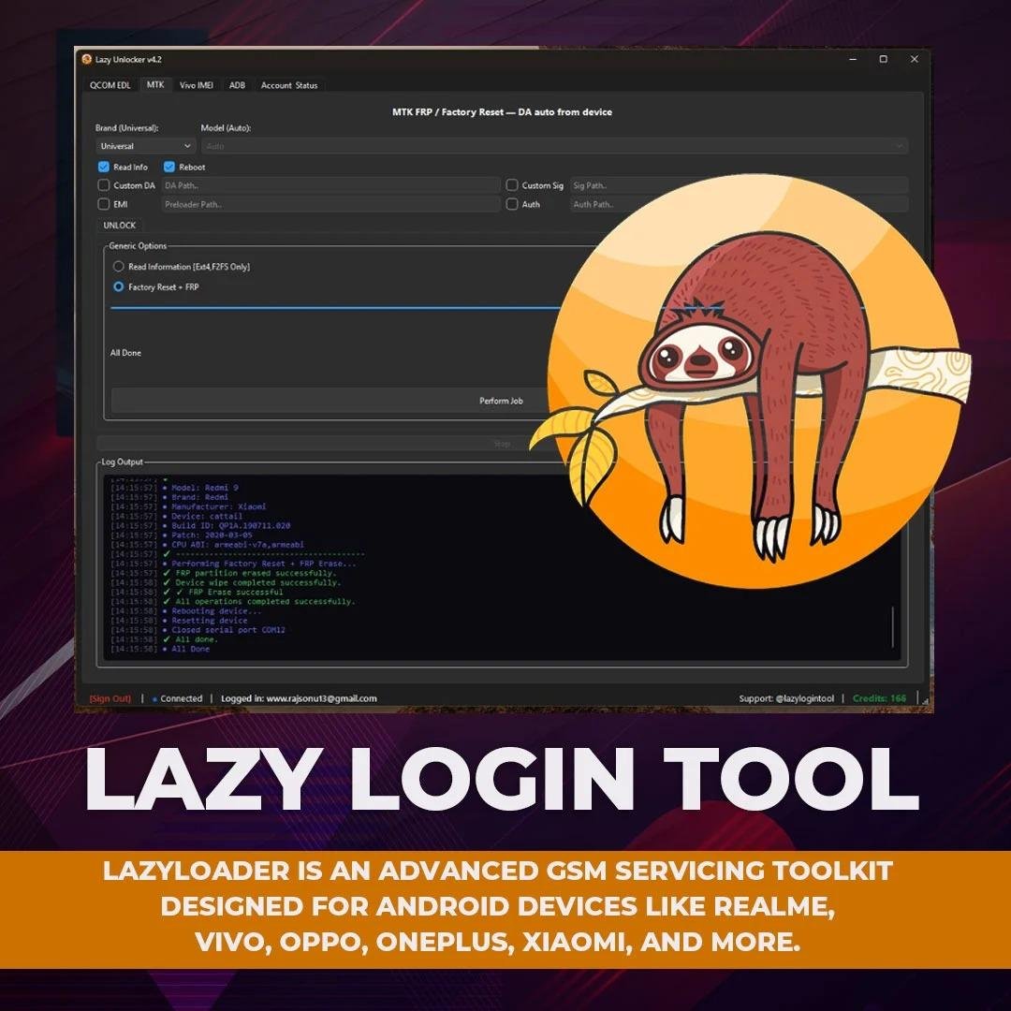Minimize the Lazy Unlocker window
Screen dimensions: 1011x1011
click(853, 59)
